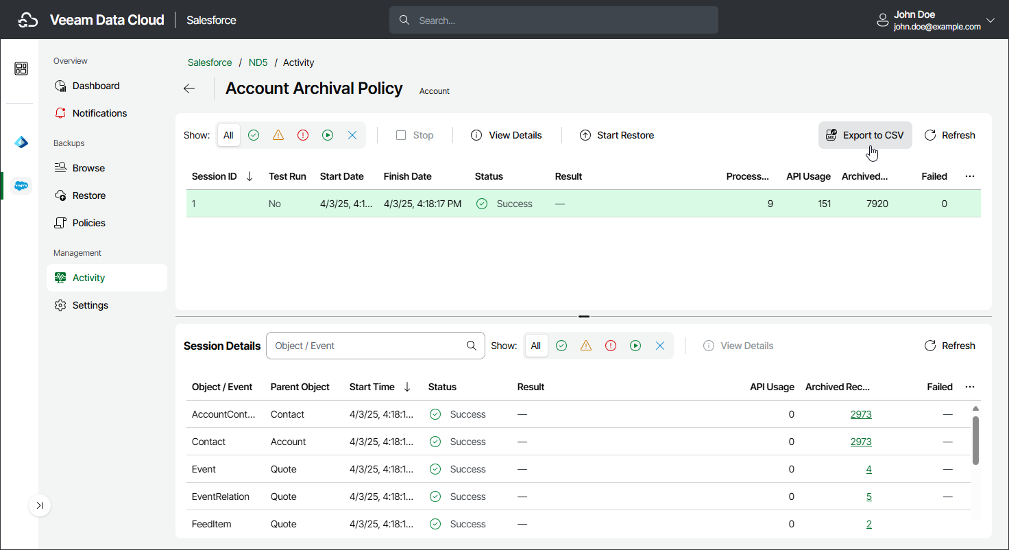Click Export to CSV button
Image resolution: width=1009 pixels, height=550 pixels.
click(865, 135)
